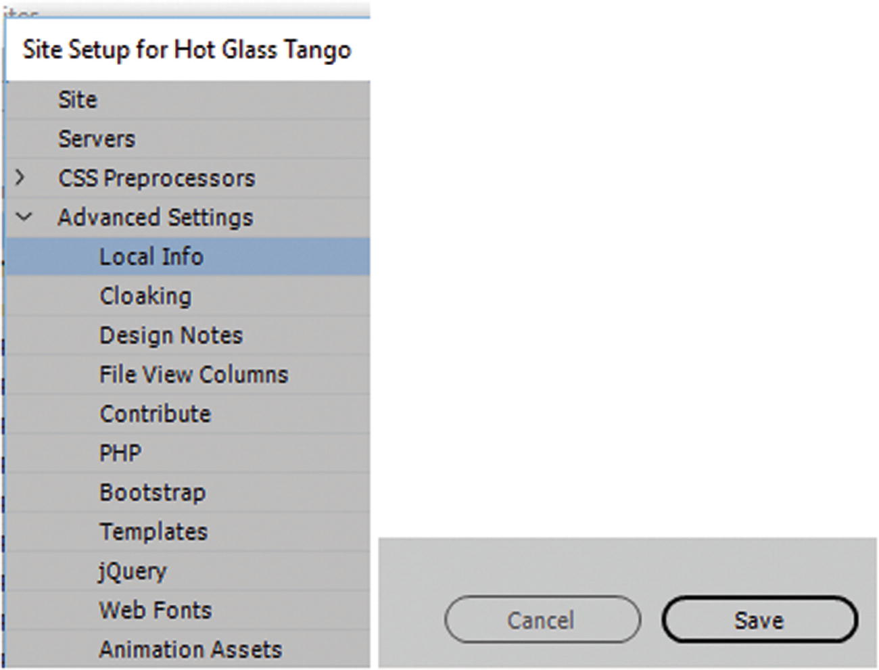Select PHP under Advanced Settings
This screenshot has width=879, height=670.
coord(120,453)
